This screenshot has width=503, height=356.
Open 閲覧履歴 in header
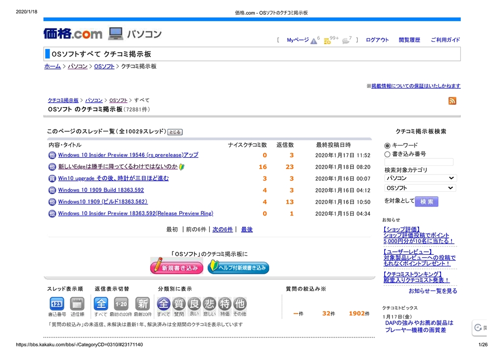pos(409,40)
